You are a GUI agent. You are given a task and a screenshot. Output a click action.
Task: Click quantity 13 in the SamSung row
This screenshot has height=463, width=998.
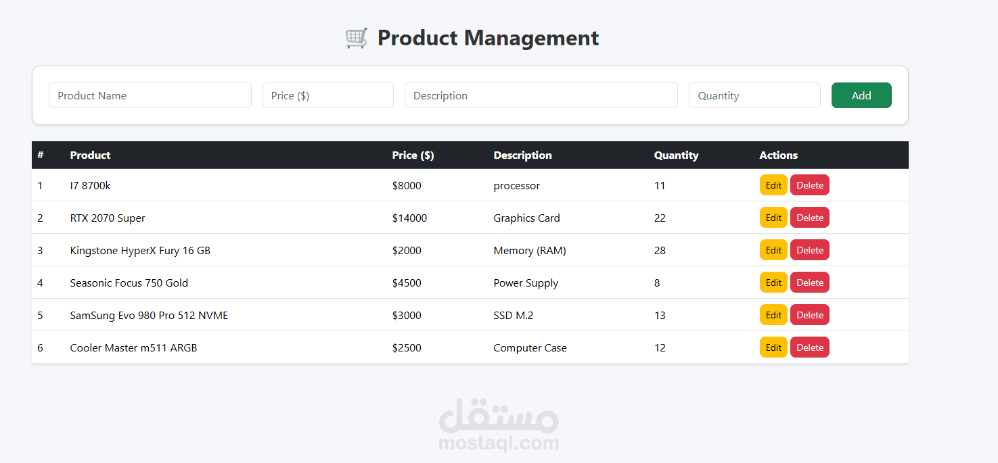(660, 316)
